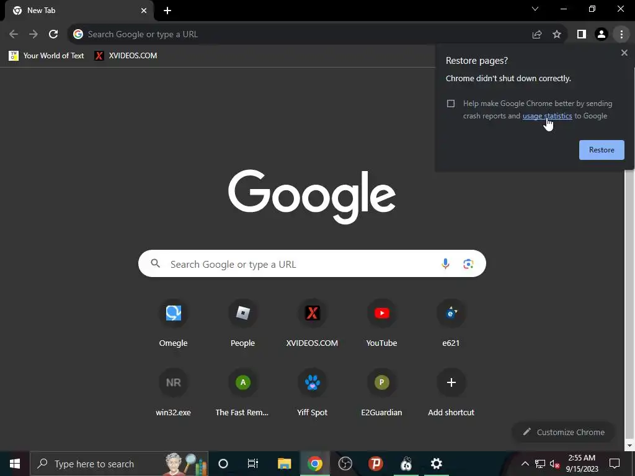Viewport: 635px width, 476px height.
Task: Open the Windows Start menu
Action: pos(15,464)
